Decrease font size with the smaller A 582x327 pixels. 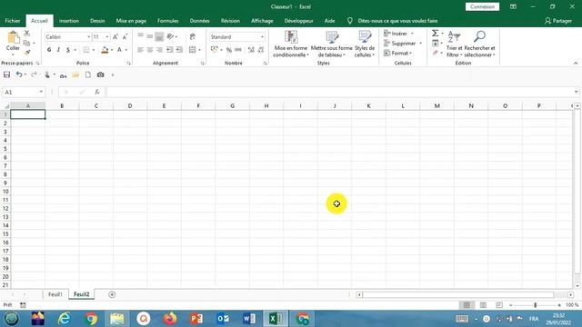point(125,36)
